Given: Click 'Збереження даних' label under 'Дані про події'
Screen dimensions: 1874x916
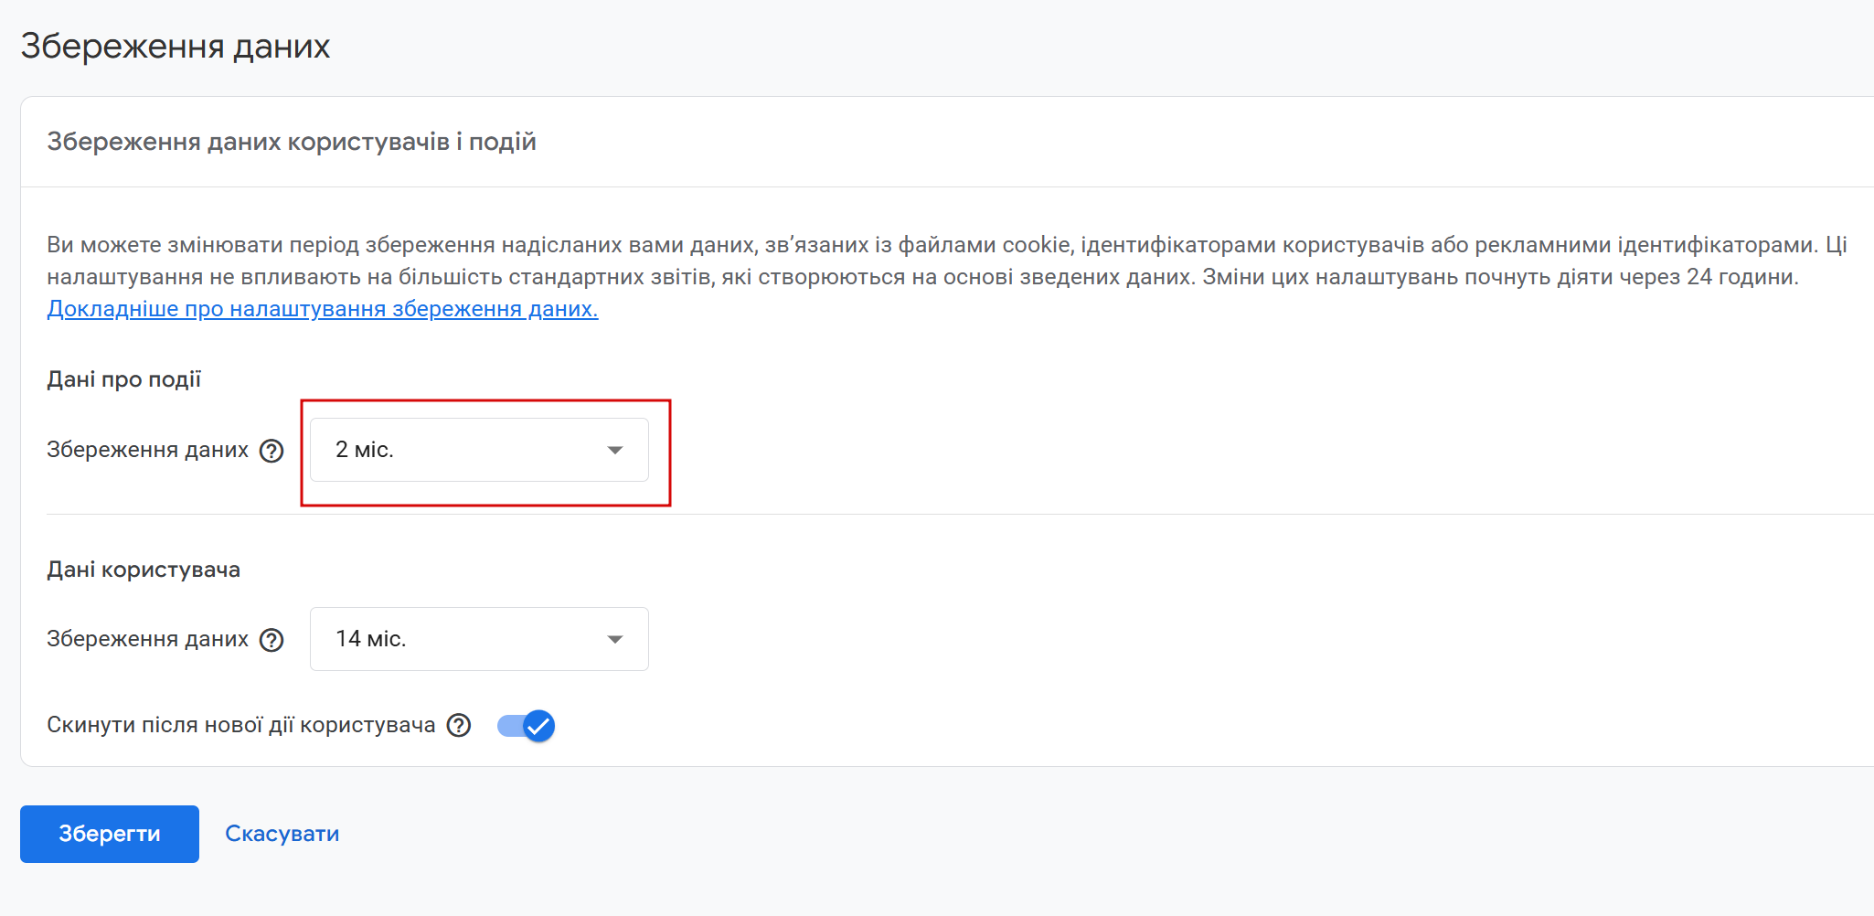Looking at the screenshot, I should point(147,450).
